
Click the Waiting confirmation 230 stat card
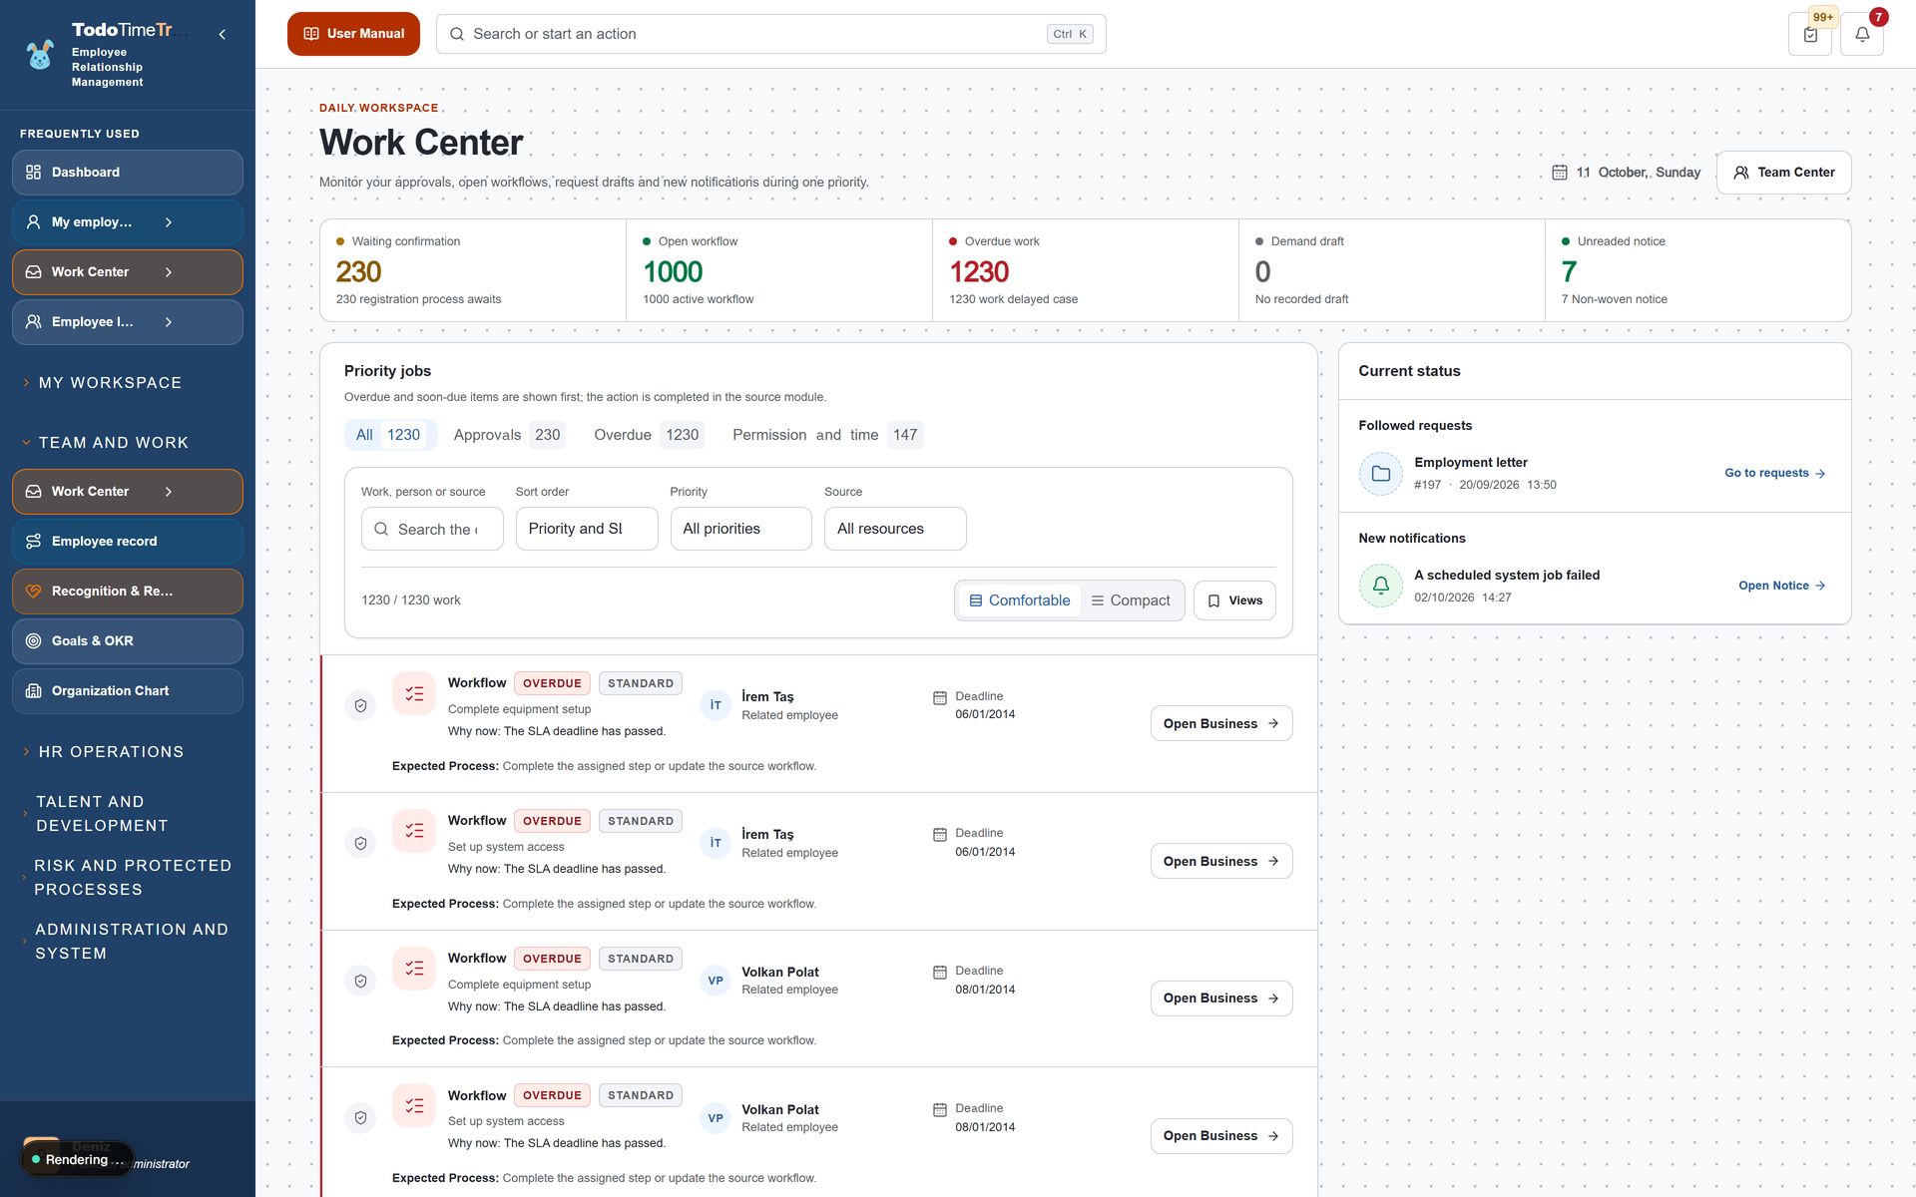click(473, 270)
